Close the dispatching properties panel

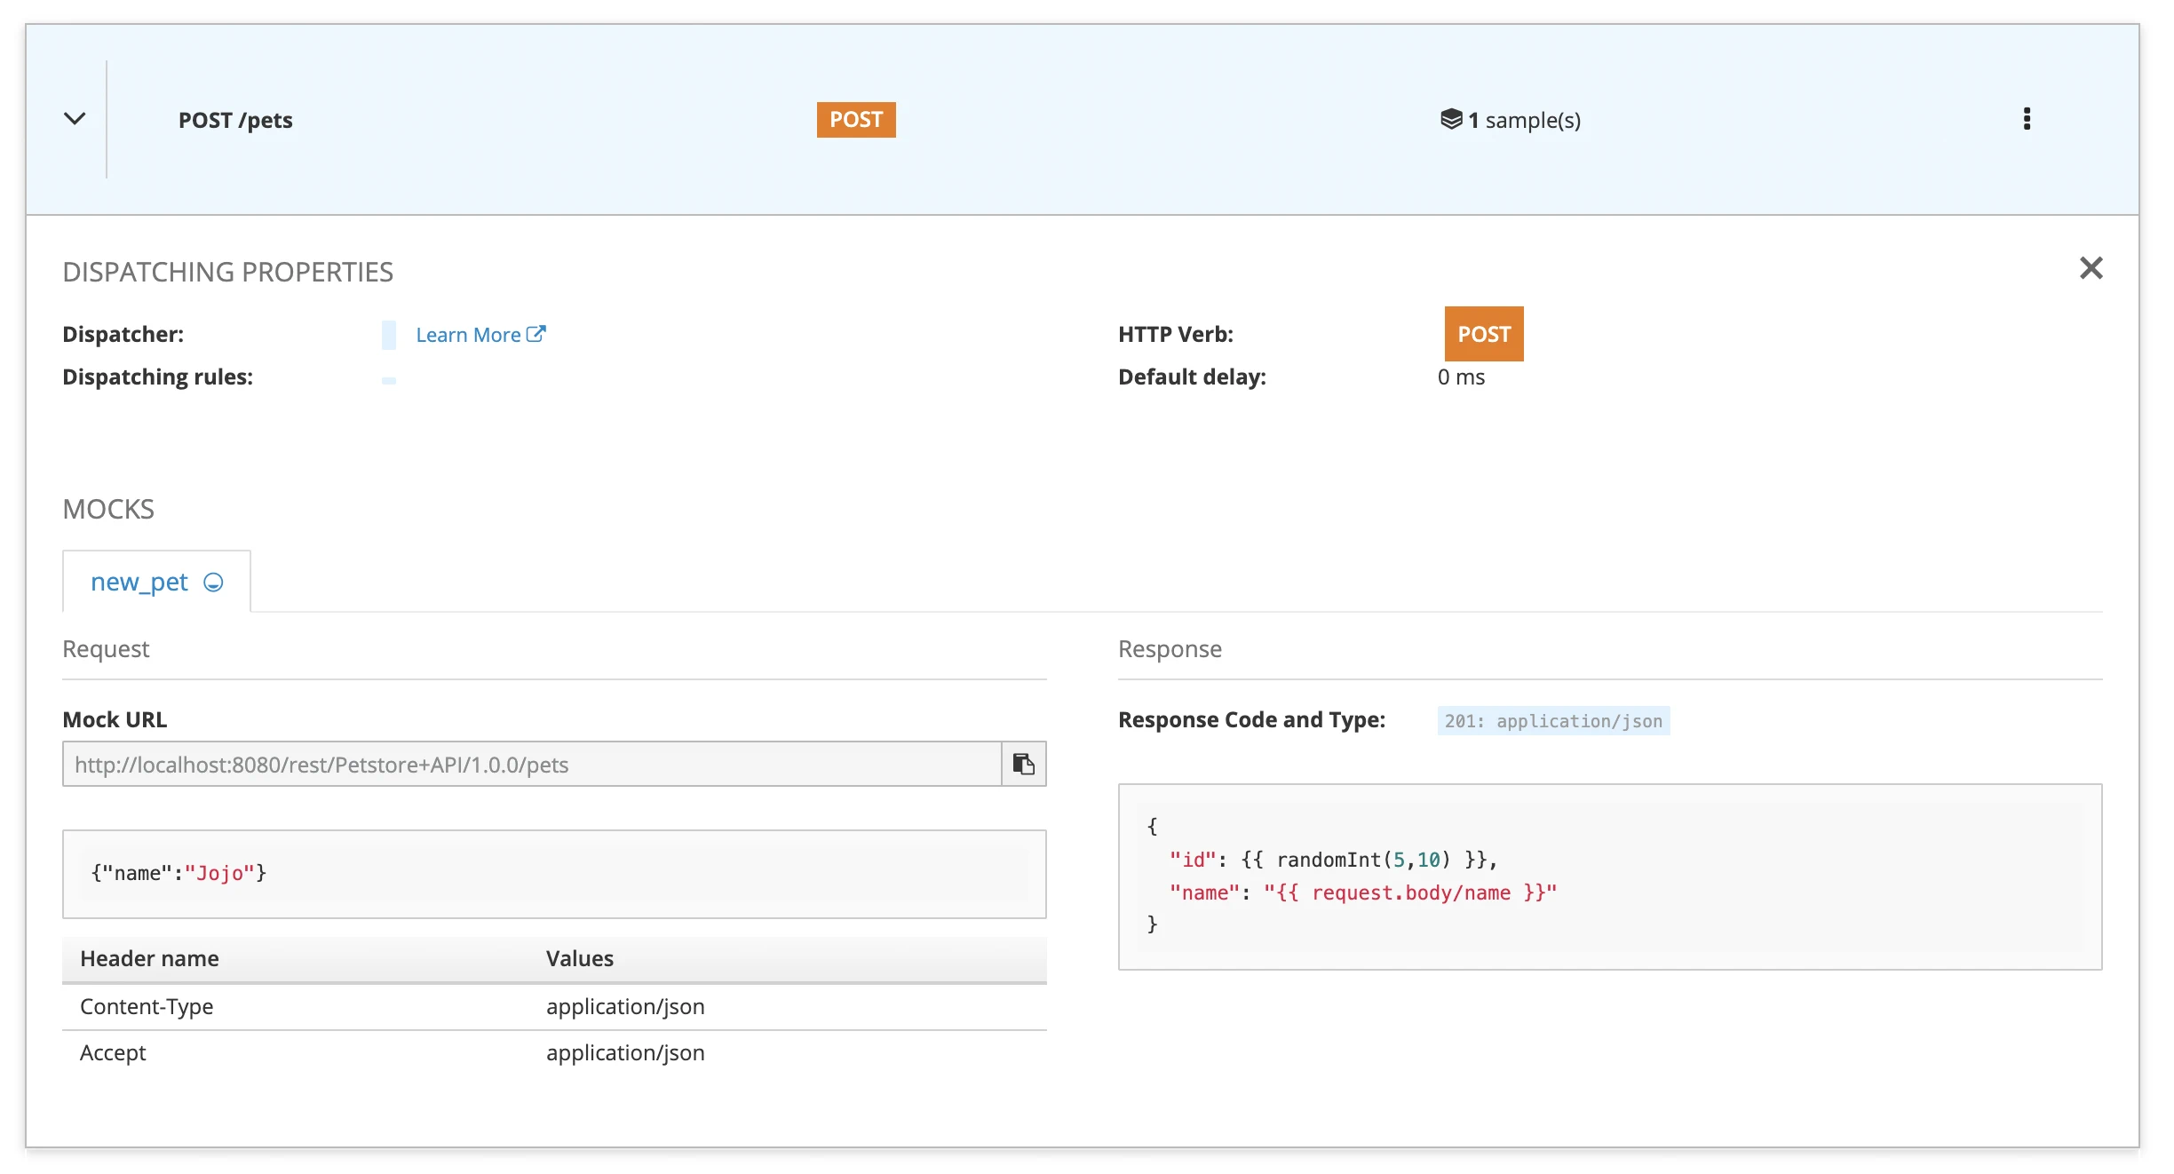[x=2091, y=268]
